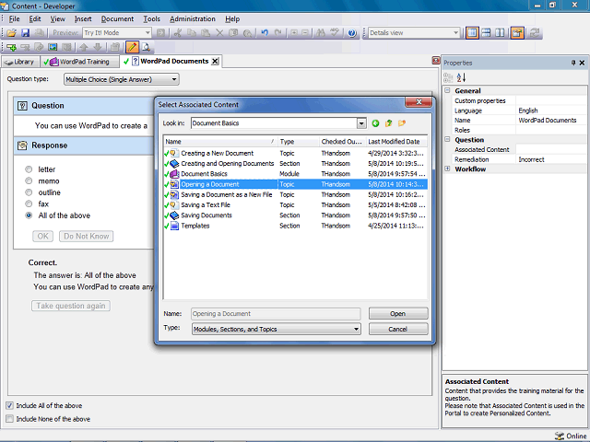Open the 'Details view' dropdown
This screenshot has width=590, height=442.
tap(414, 33)
